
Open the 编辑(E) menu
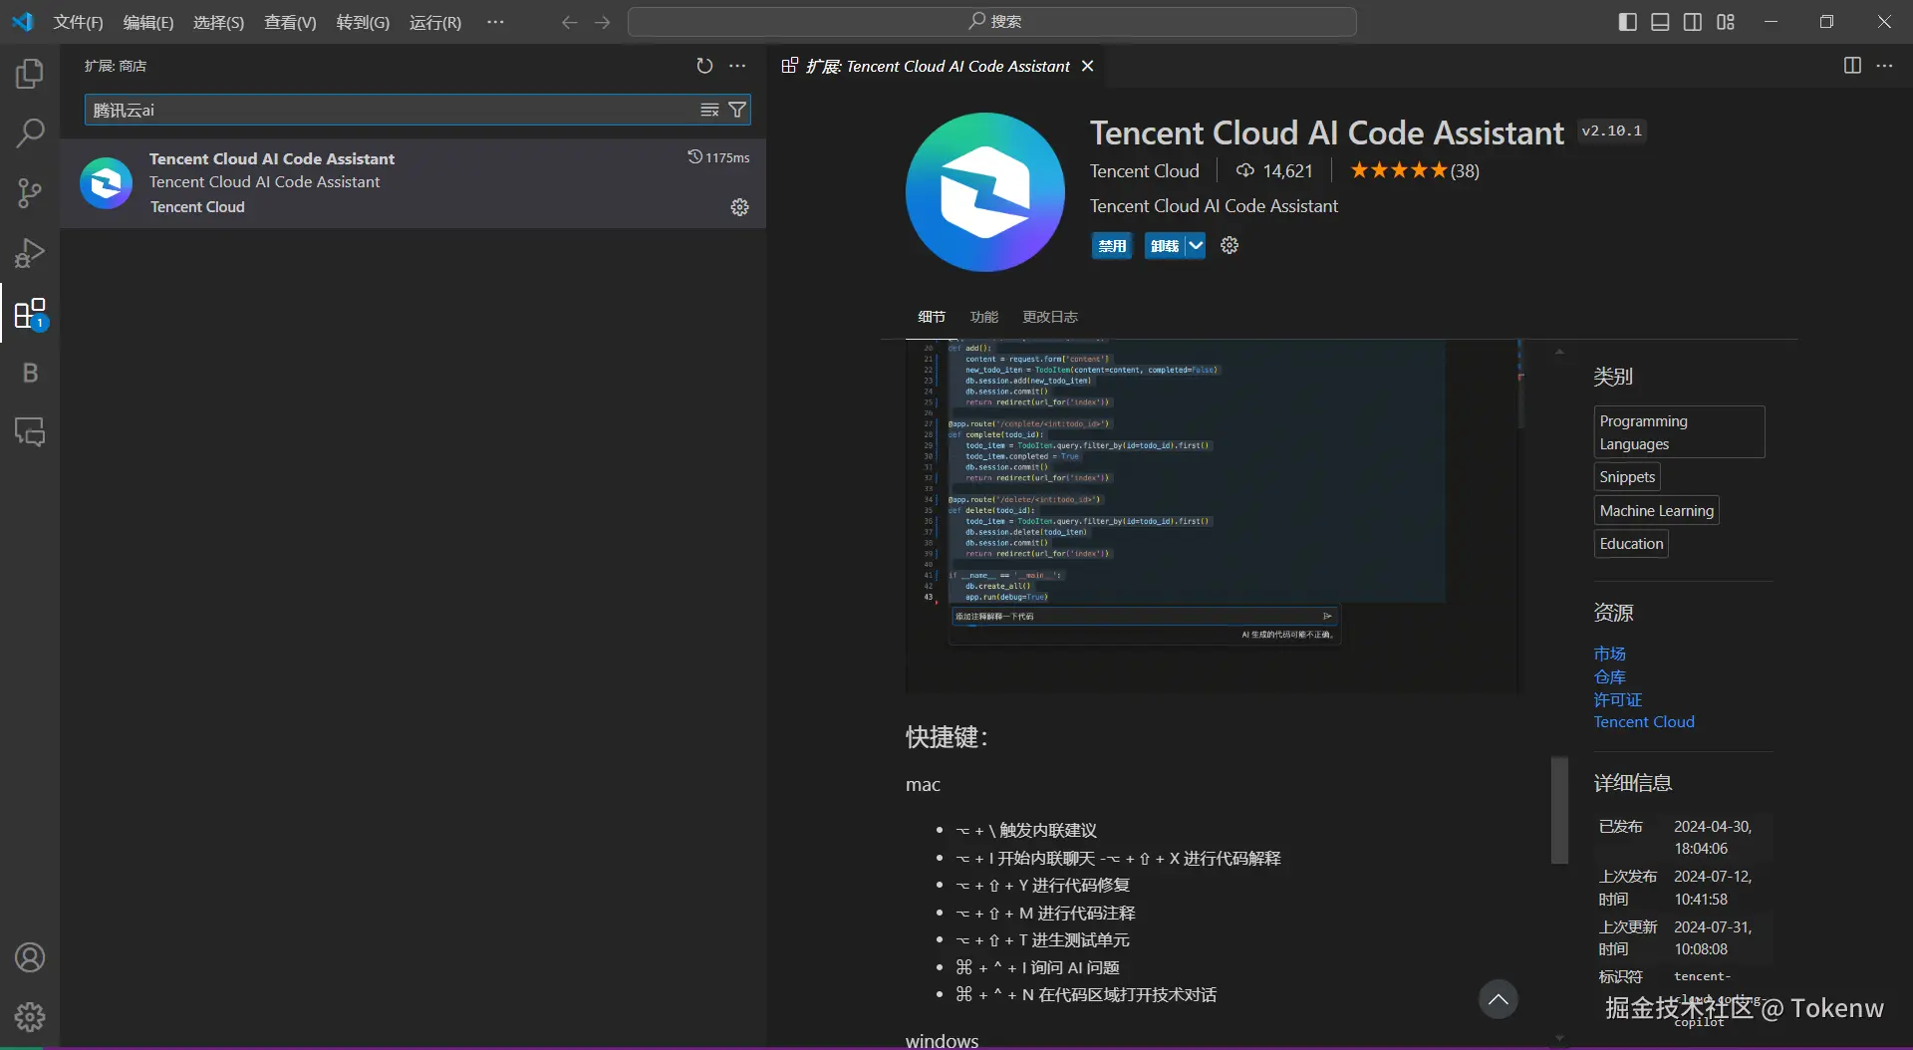(148, 22)
